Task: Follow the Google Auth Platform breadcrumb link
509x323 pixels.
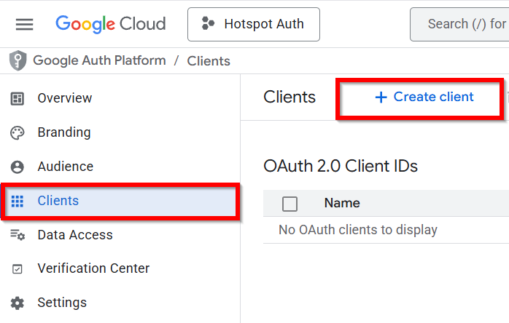Action: 99,61
